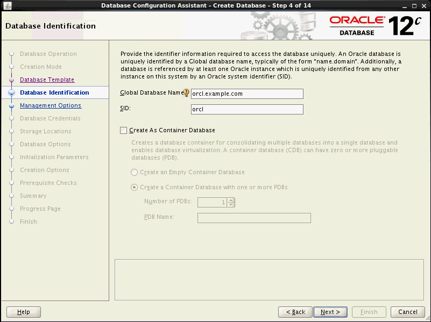Viewport: 431px width, 322px height.
Task: Click the 'SID:' label
Action: (x=125, y=109)
